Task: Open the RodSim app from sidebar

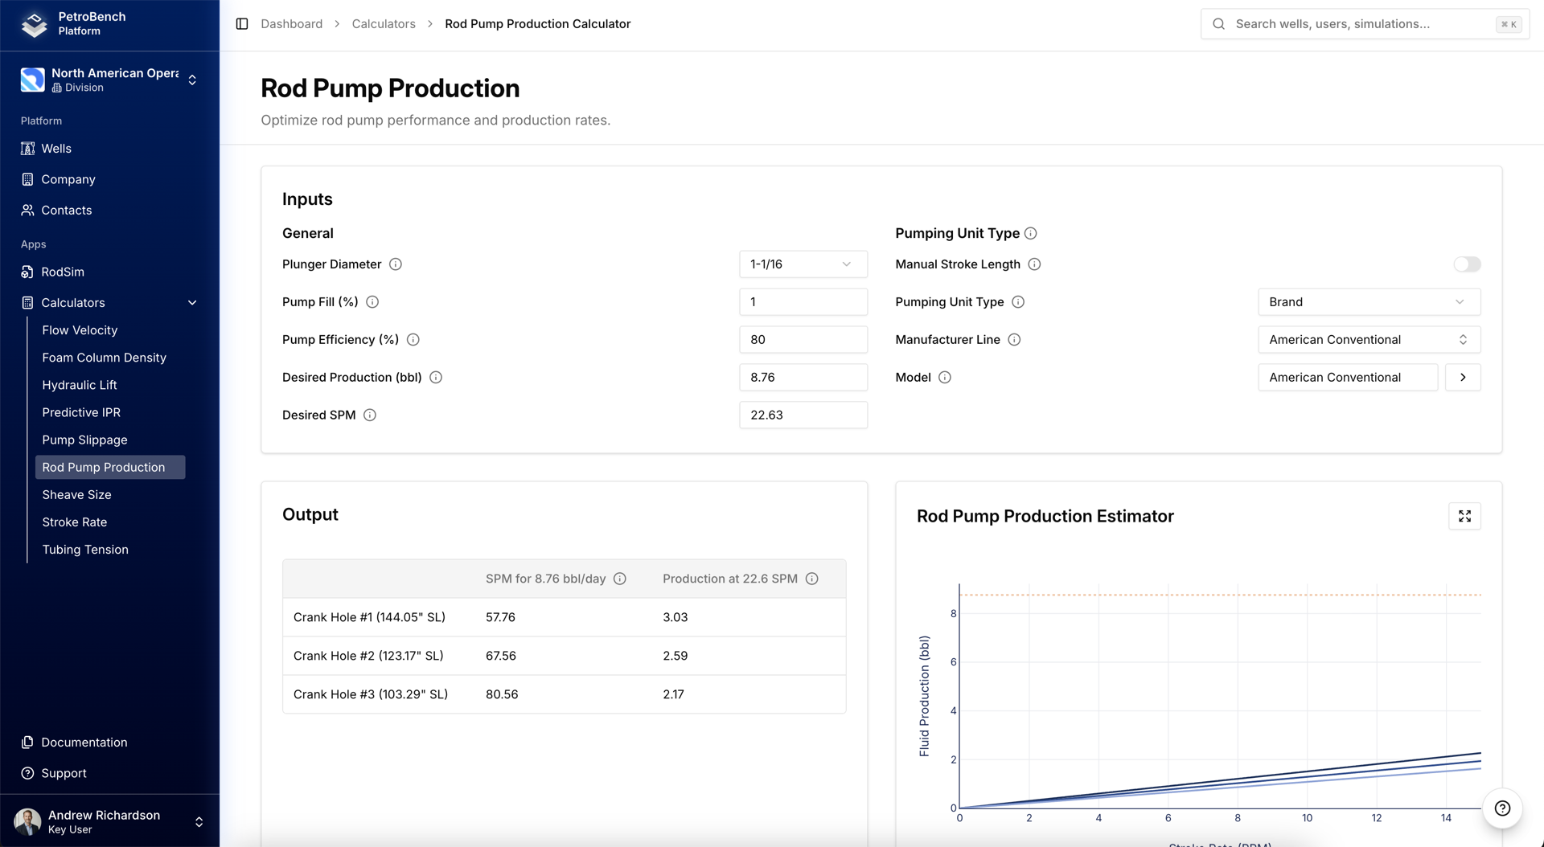Action: tap(62, 272)
